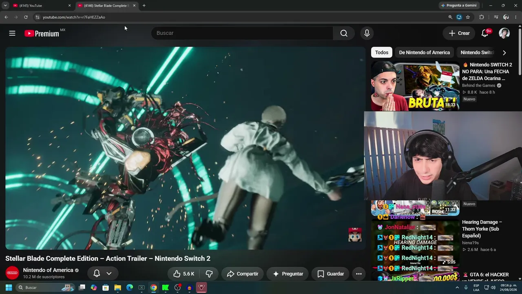Click inside the YouTube Buscar search field

click(242, 33)
